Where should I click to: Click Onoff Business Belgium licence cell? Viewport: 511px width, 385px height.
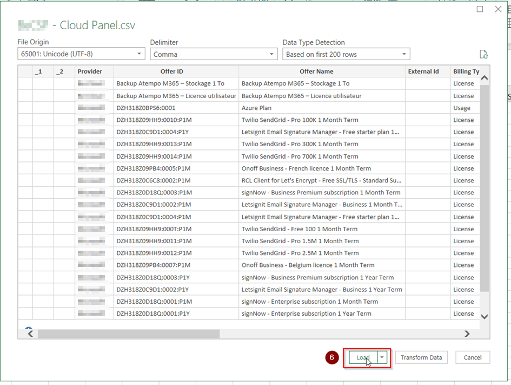tap(322, 265)
